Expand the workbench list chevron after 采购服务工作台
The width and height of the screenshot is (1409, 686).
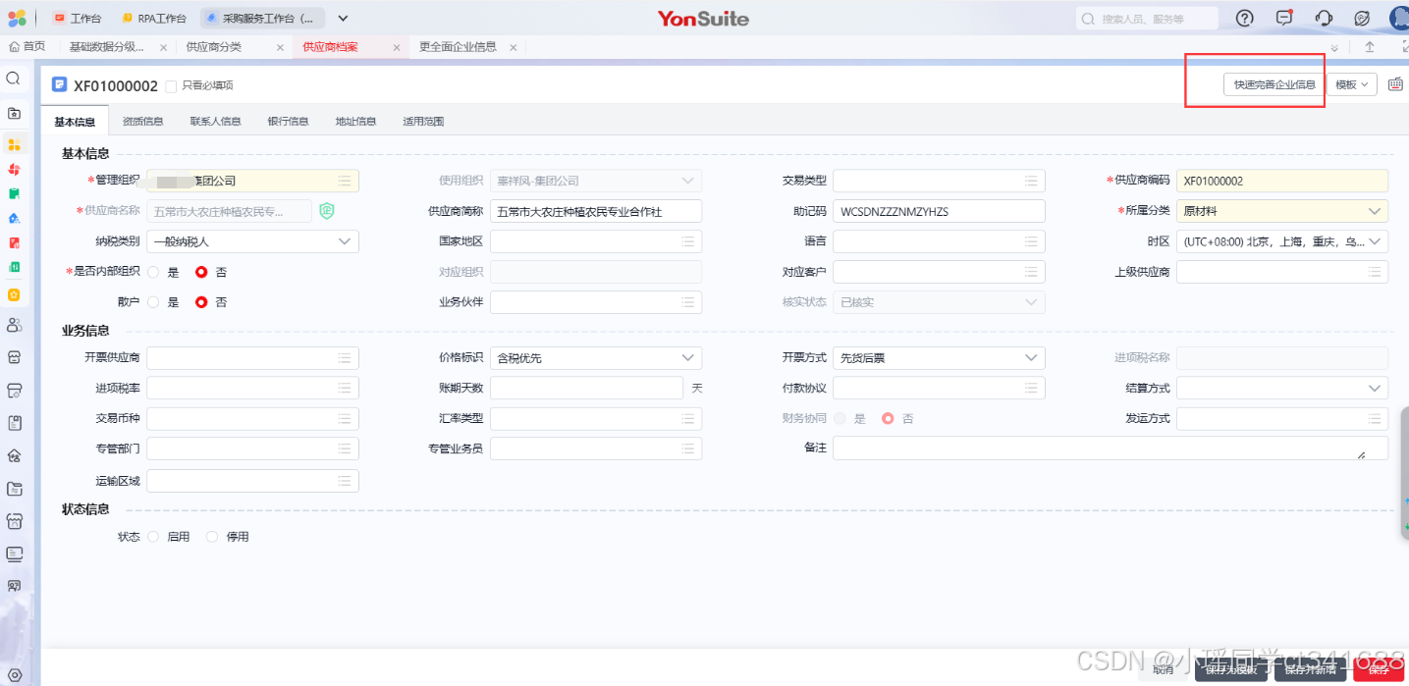pyautogui.click(x=343, y=18)
